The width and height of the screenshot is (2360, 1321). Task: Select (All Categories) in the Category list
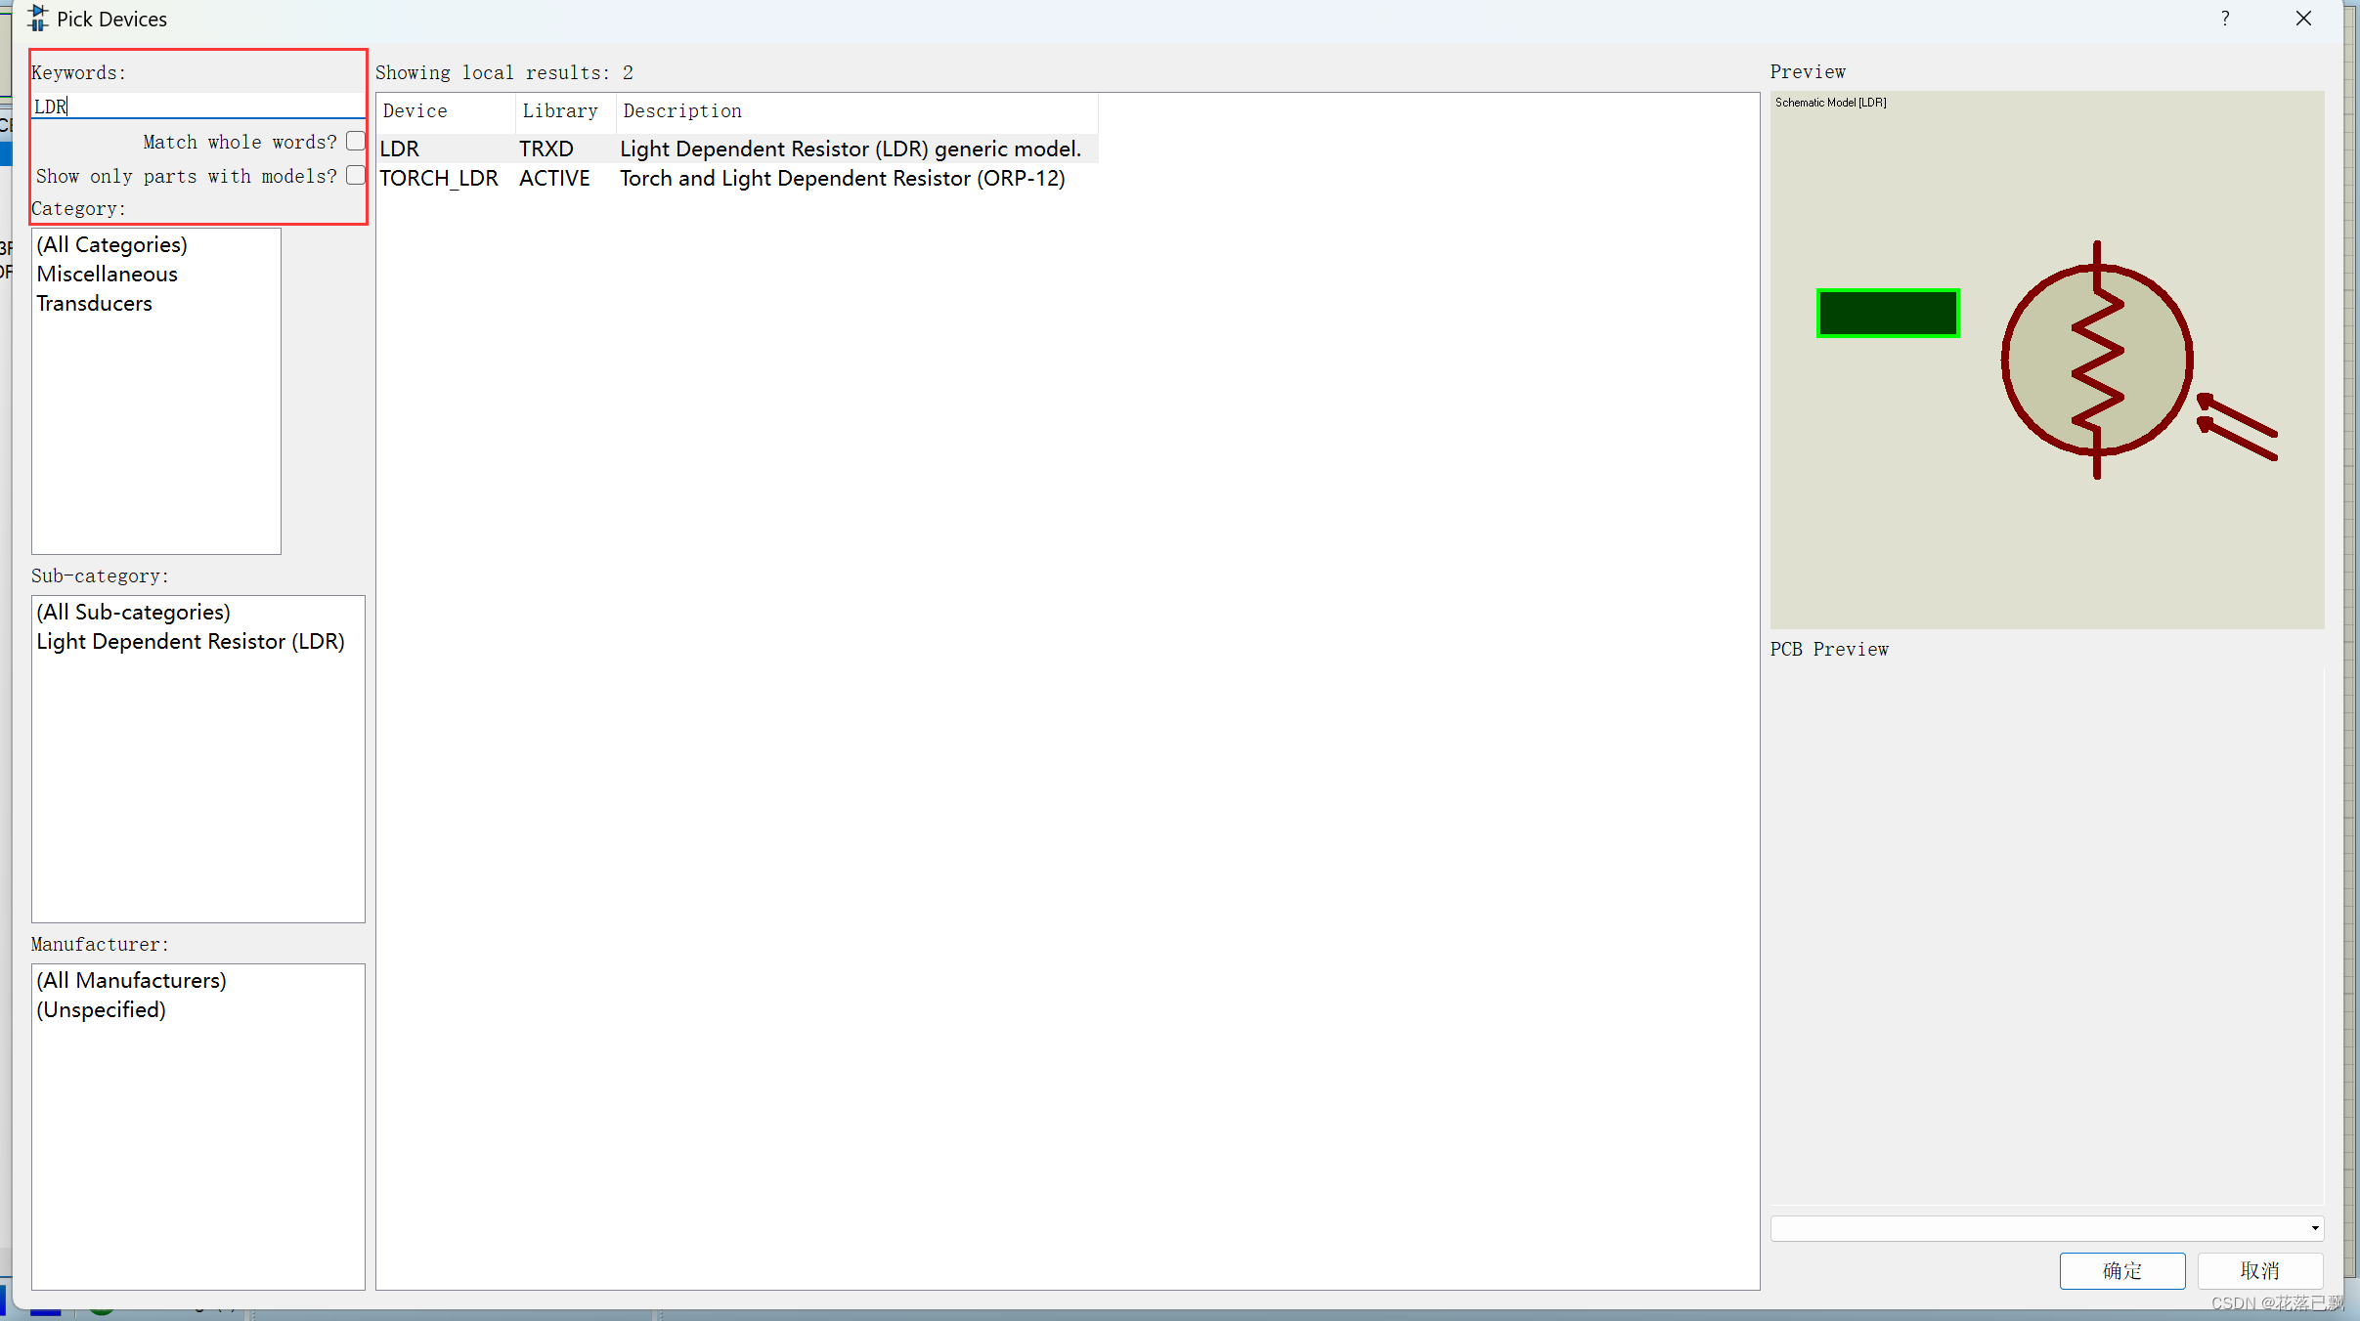[x=111, y=244]
